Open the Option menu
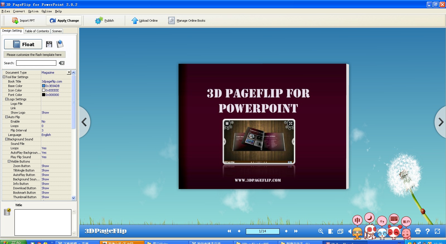446x244 pixels. 33,11
